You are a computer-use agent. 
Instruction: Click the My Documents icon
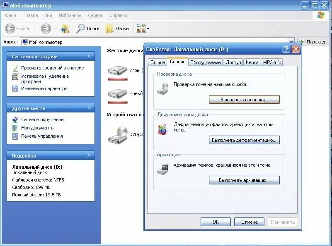coord(15,128)
